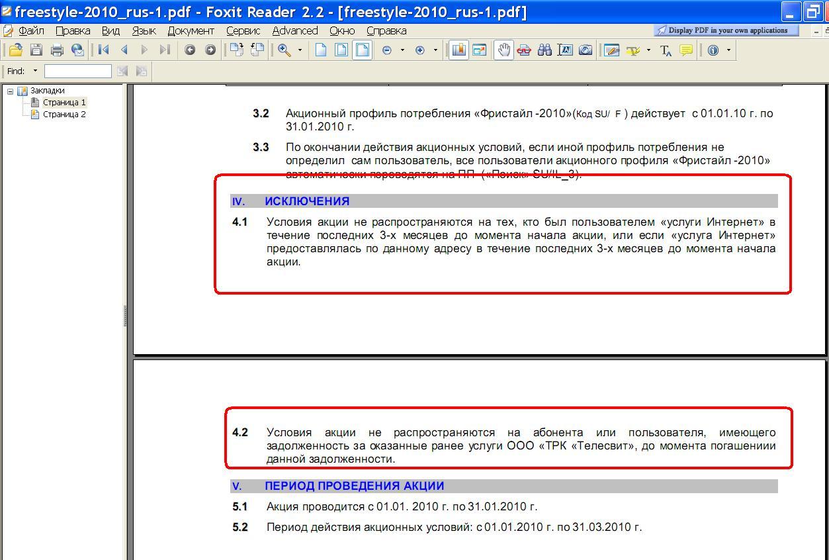Open the Документ menu
The width and height of the screenshot is (829, 560).
[x=191, y=30]
